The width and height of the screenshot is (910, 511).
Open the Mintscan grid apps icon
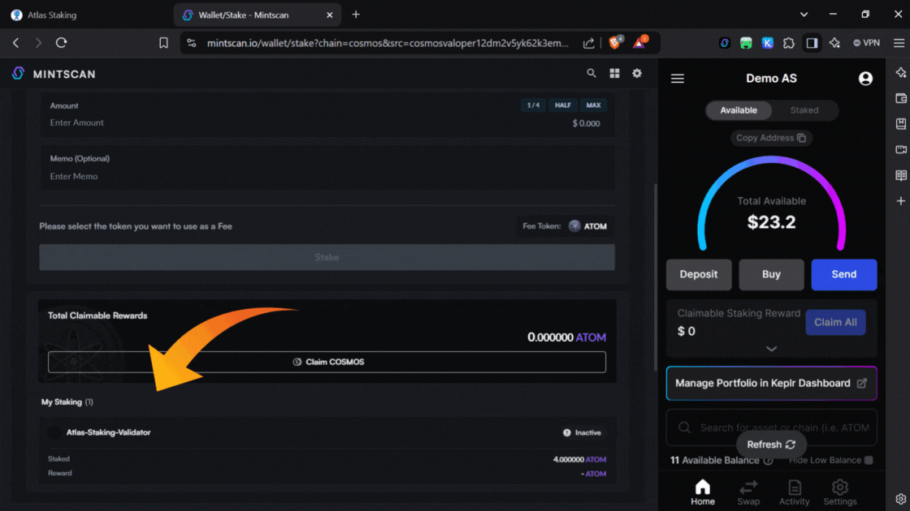[614, 73]
